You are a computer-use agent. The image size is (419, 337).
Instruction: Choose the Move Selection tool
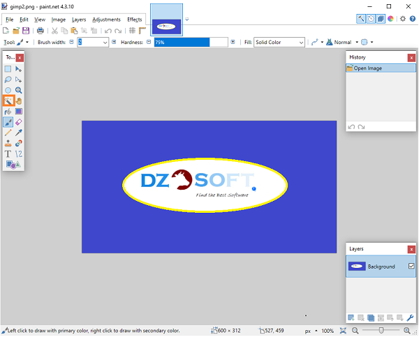point(18,80)
